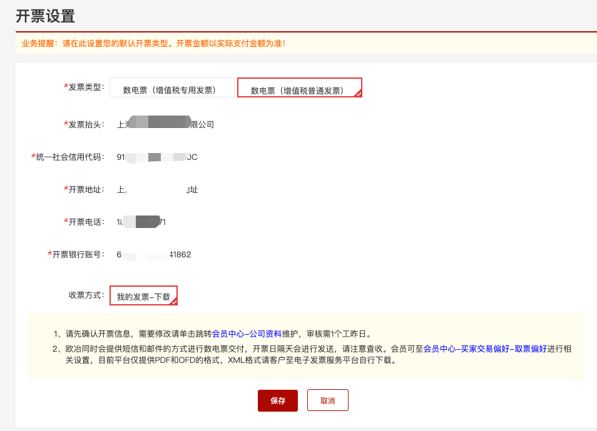
Task: Click the 统一社会信用代码 field label
Action: click(69, 157)
